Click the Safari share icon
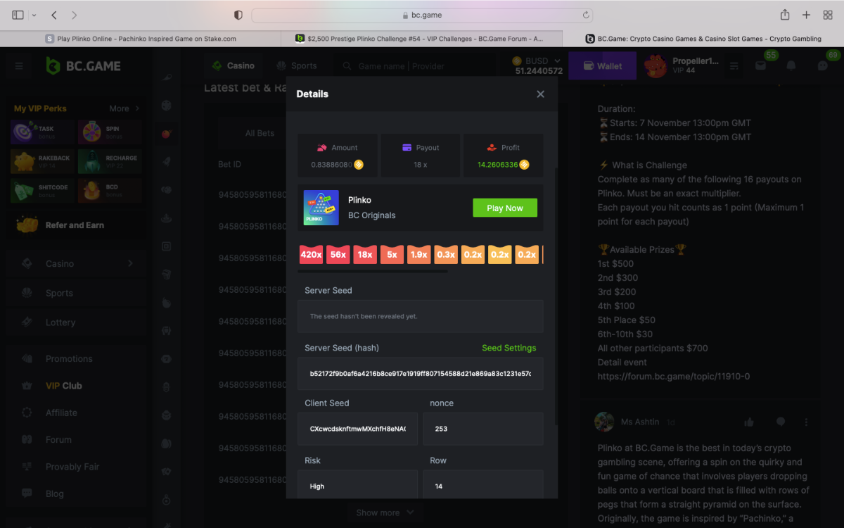 [x=785, y=15]
